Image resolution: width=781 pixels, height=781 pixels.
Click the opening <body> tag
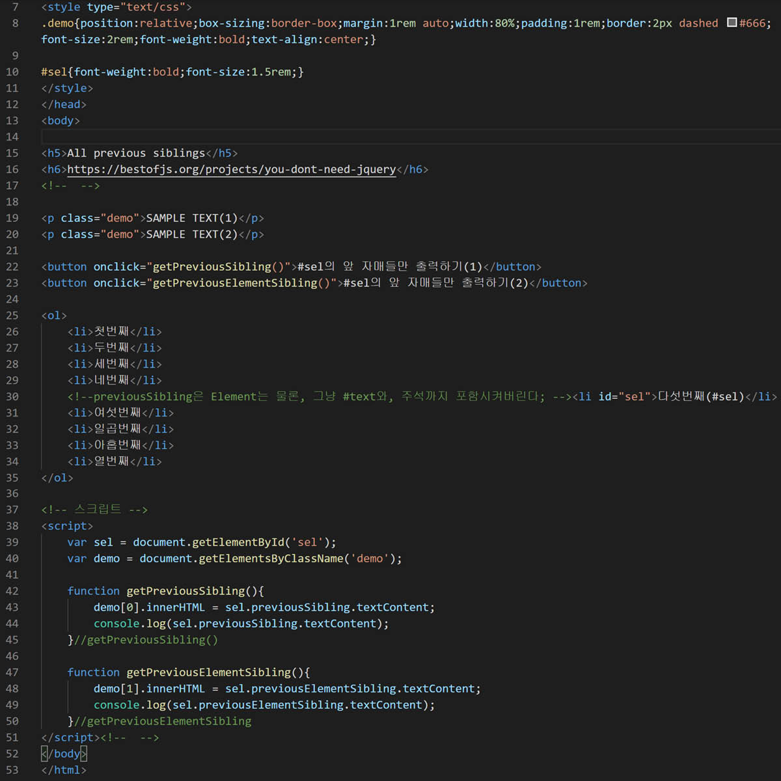[61, 120]
